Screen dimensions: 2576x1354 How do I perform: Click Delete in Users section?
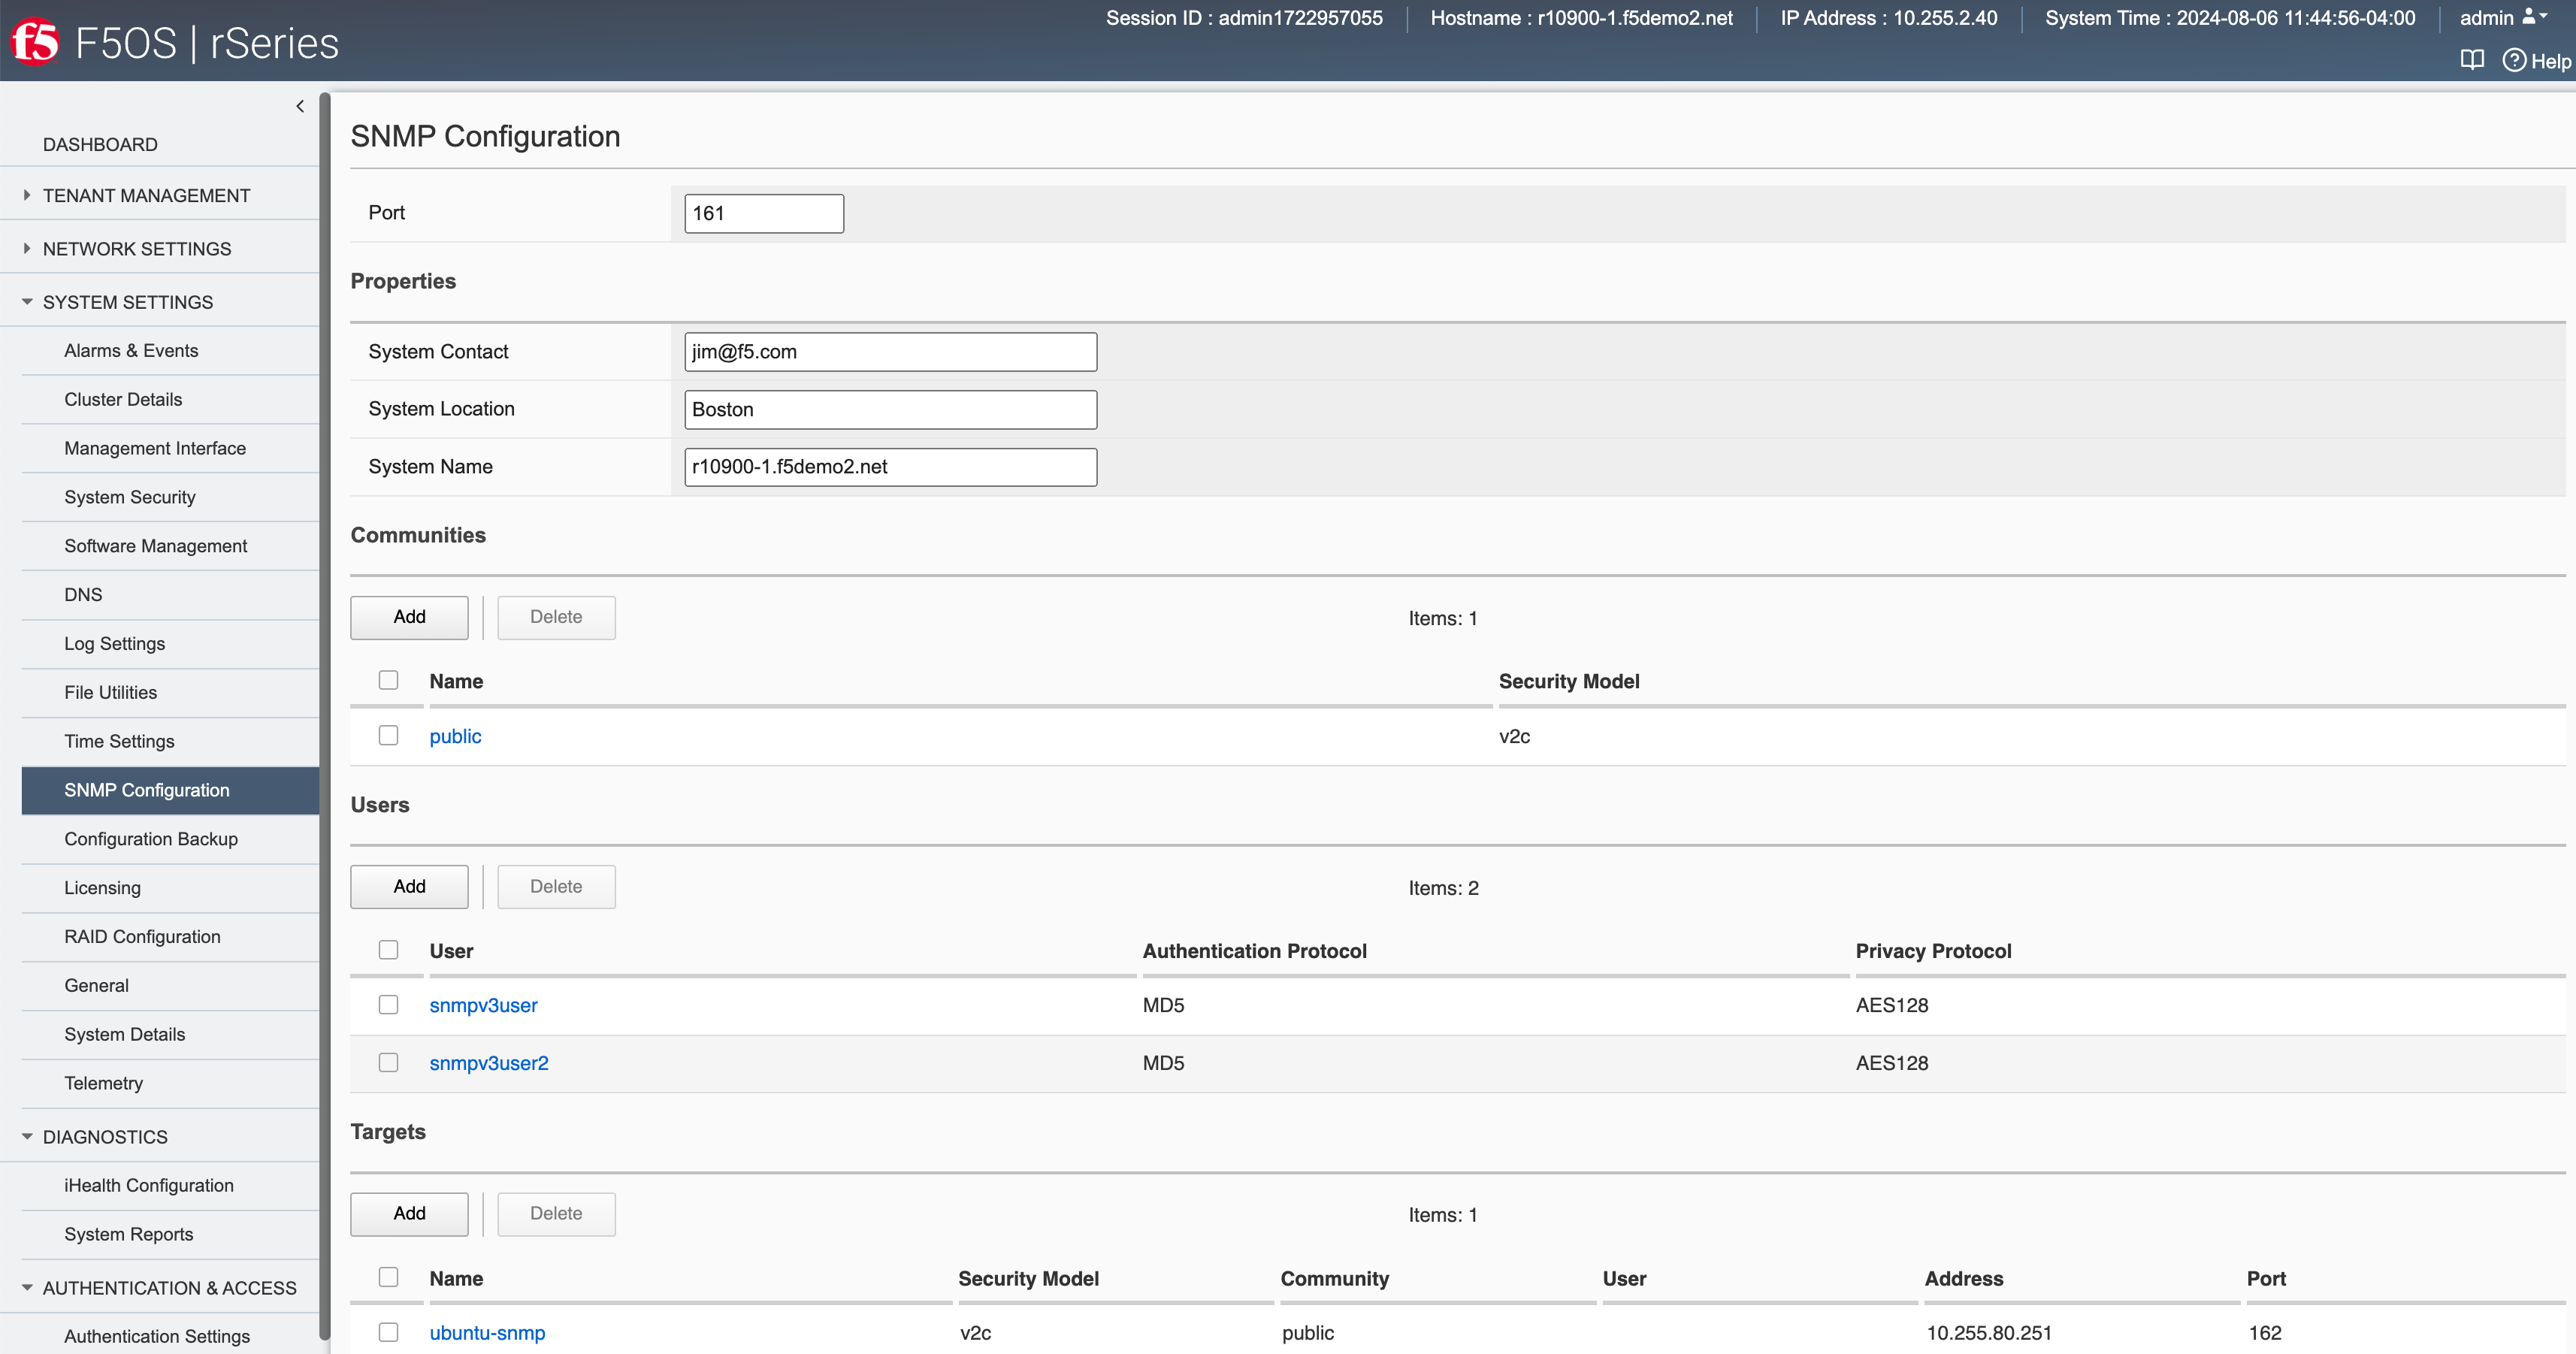tap(556, 887)
